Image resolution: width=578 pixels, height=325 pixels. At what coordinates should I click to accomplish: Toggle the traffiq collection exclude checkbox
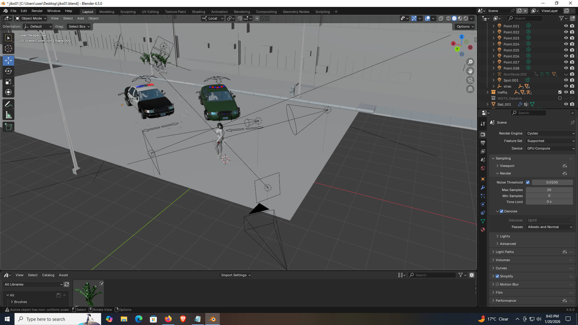point(560,92)
